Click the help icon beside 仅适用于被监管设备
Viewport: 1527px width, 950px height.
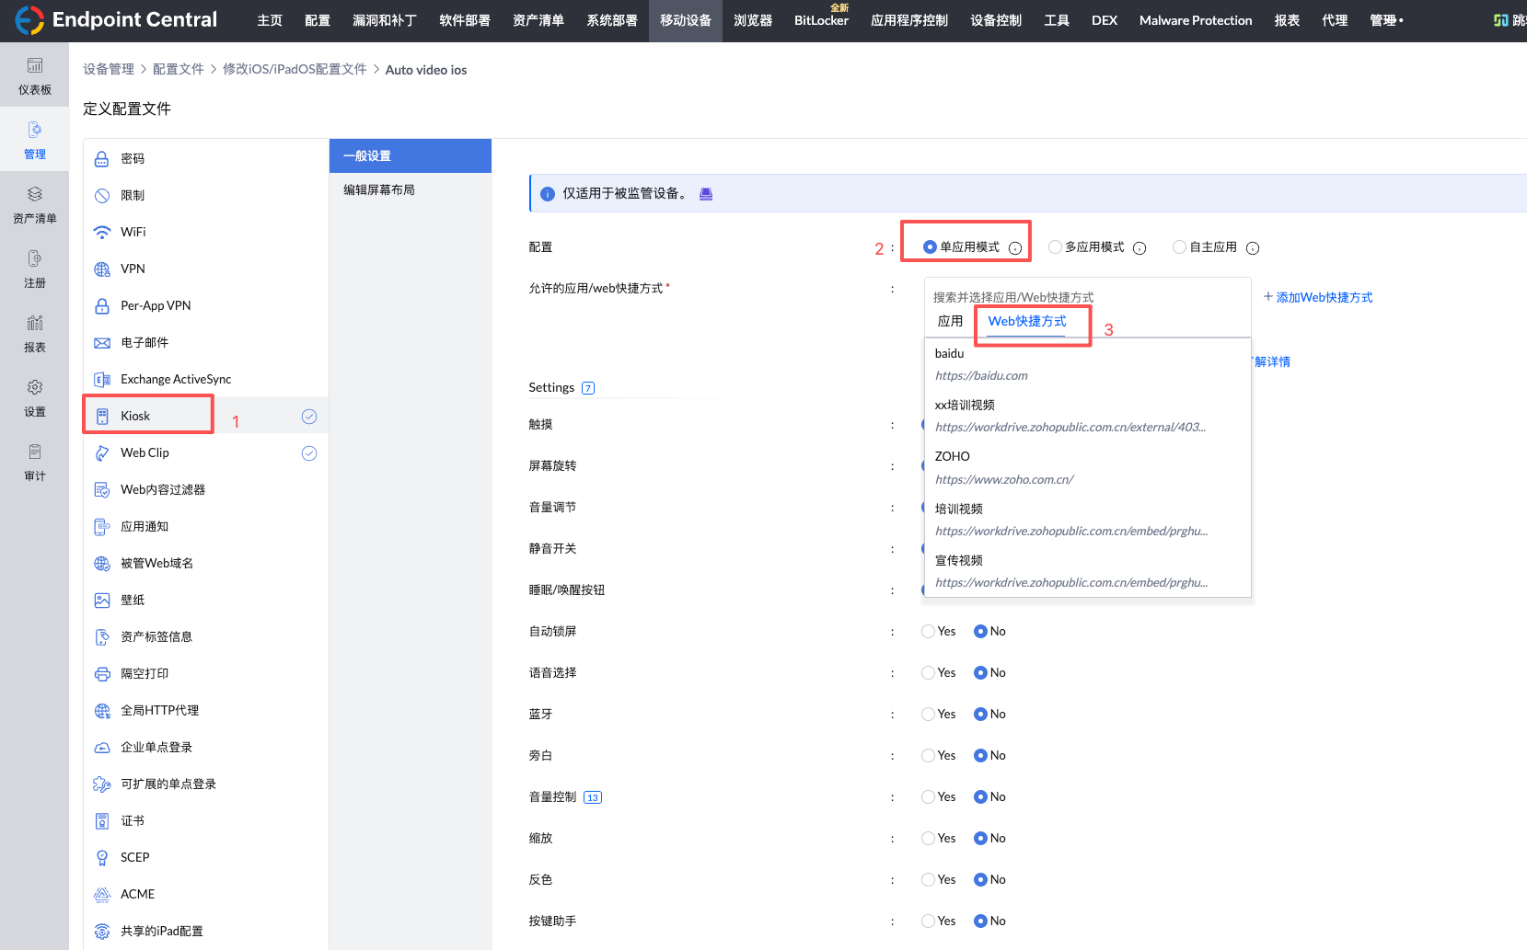[706, 194]
